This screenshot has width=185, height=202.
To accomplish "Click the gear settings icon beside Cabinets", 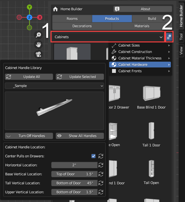I will (169, 37).
